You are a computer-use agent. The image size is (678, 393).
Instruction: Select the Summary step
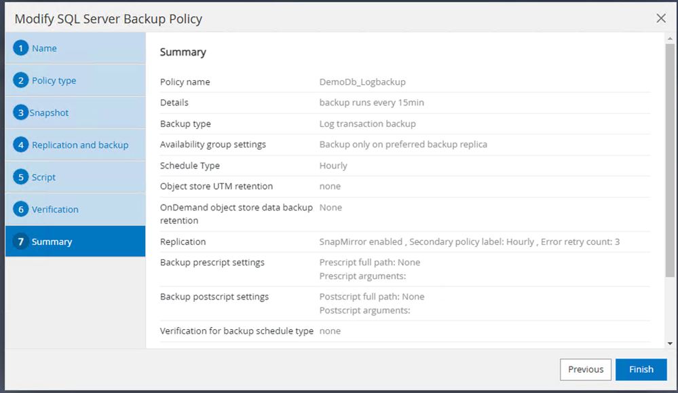52,242
